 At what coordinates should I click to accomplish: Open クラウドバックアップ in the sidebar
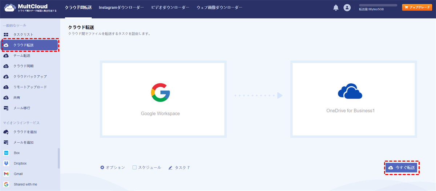point(30,76)
